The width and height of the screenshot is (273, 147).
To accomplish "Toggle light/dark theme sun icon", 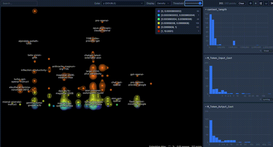I will pyautogui.click(x=256, y=3).
